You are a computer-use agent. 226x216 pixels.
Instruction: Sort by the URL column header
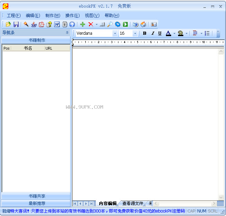pyautogui.click(x=57, y=48)
